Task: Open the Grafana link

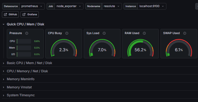Action: tap(29, 14)
